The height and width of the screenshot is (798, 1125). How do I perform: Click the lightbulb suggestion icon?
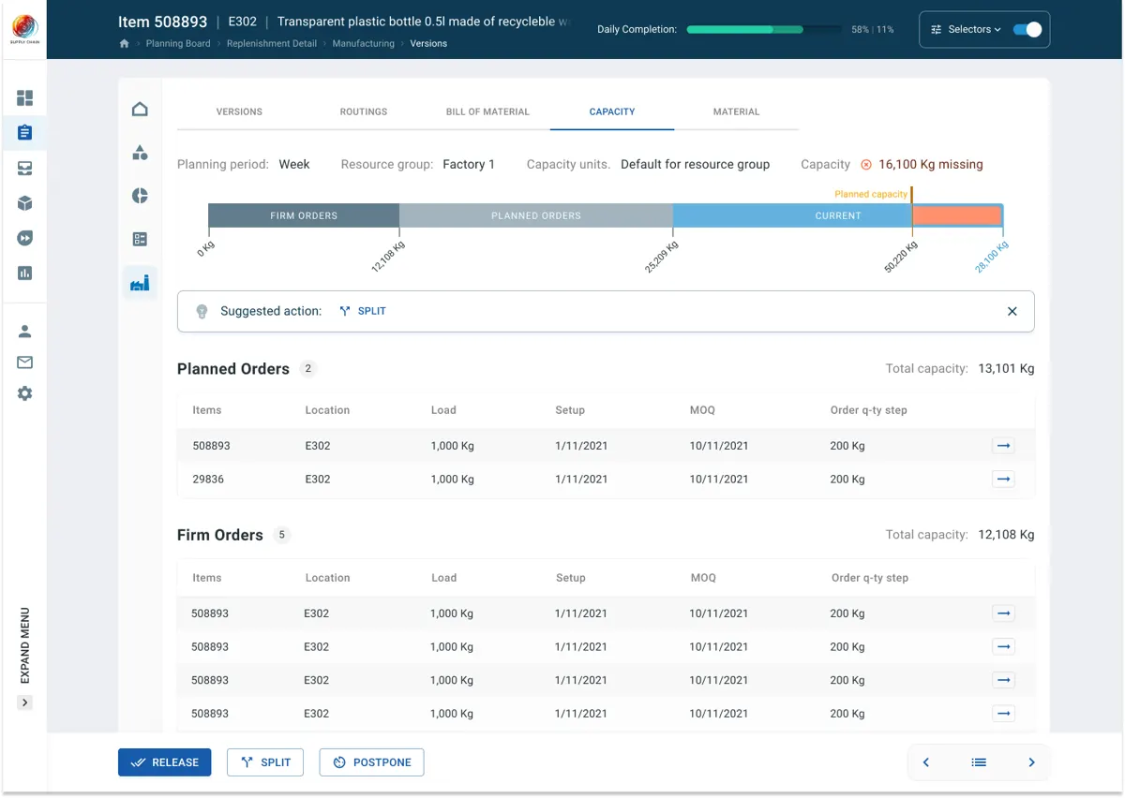coord(202,311)
